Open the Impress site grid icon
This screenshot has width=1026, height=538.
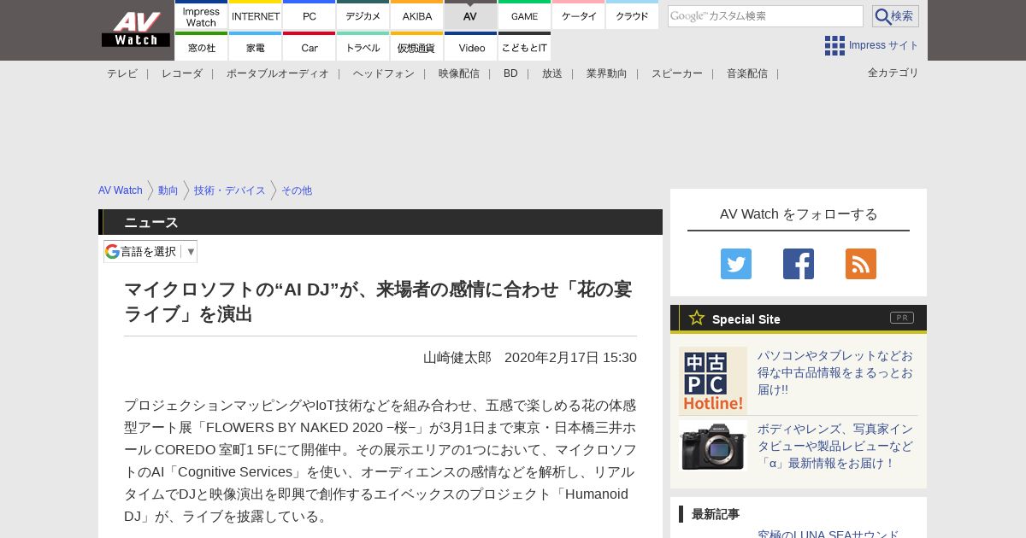point(834,45)
